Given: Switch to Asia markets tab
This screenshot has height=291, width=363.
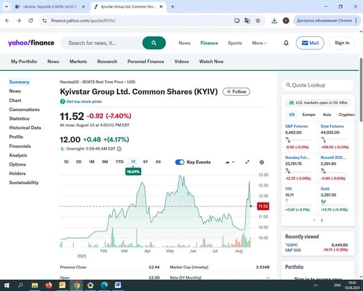Looking at the screenshot, I should (327, 115).
